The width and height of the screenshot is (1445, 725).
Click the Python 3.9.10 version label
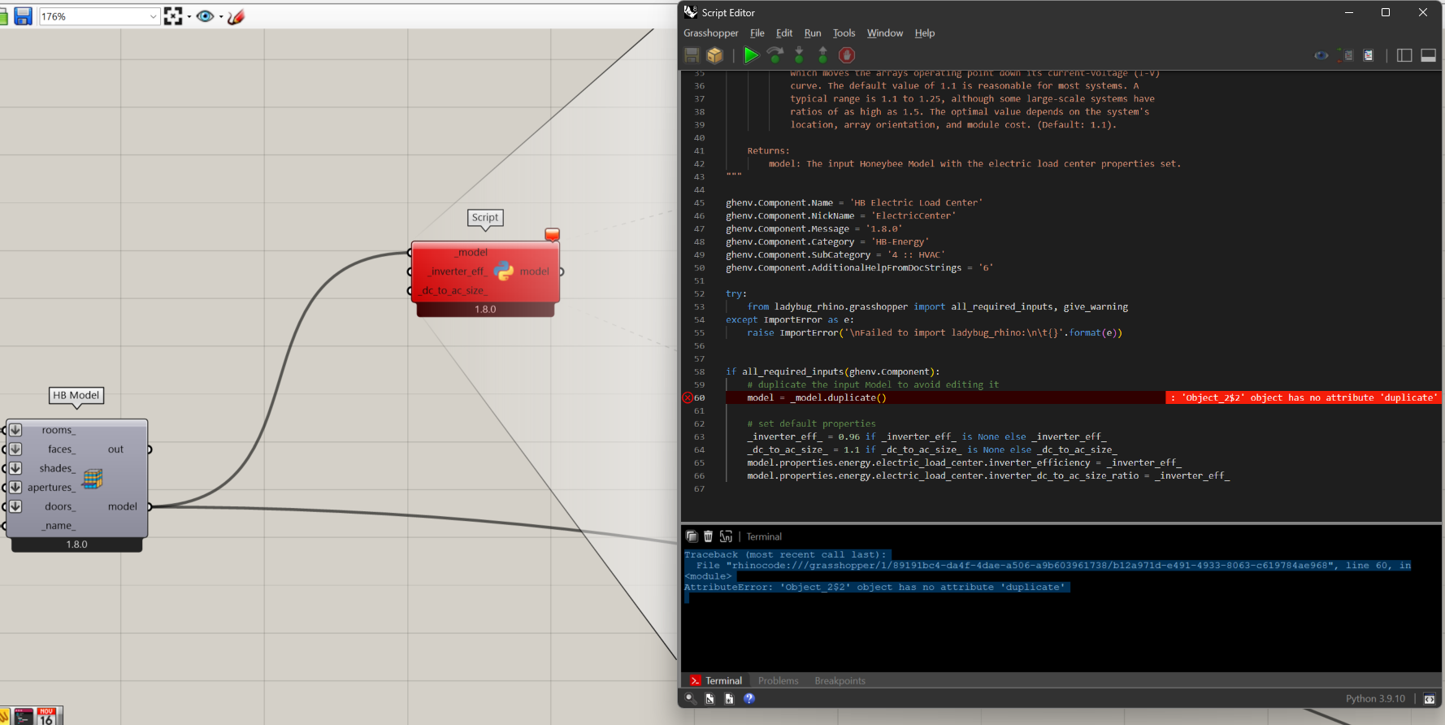1375,699
